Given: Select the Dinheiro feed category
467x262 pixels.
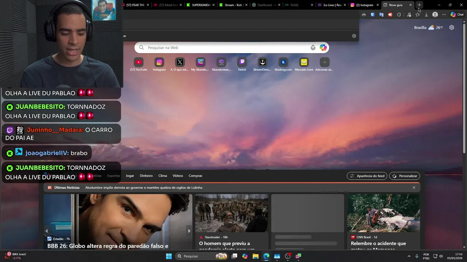Looking at the screenshot, I should tap(146, 176).
